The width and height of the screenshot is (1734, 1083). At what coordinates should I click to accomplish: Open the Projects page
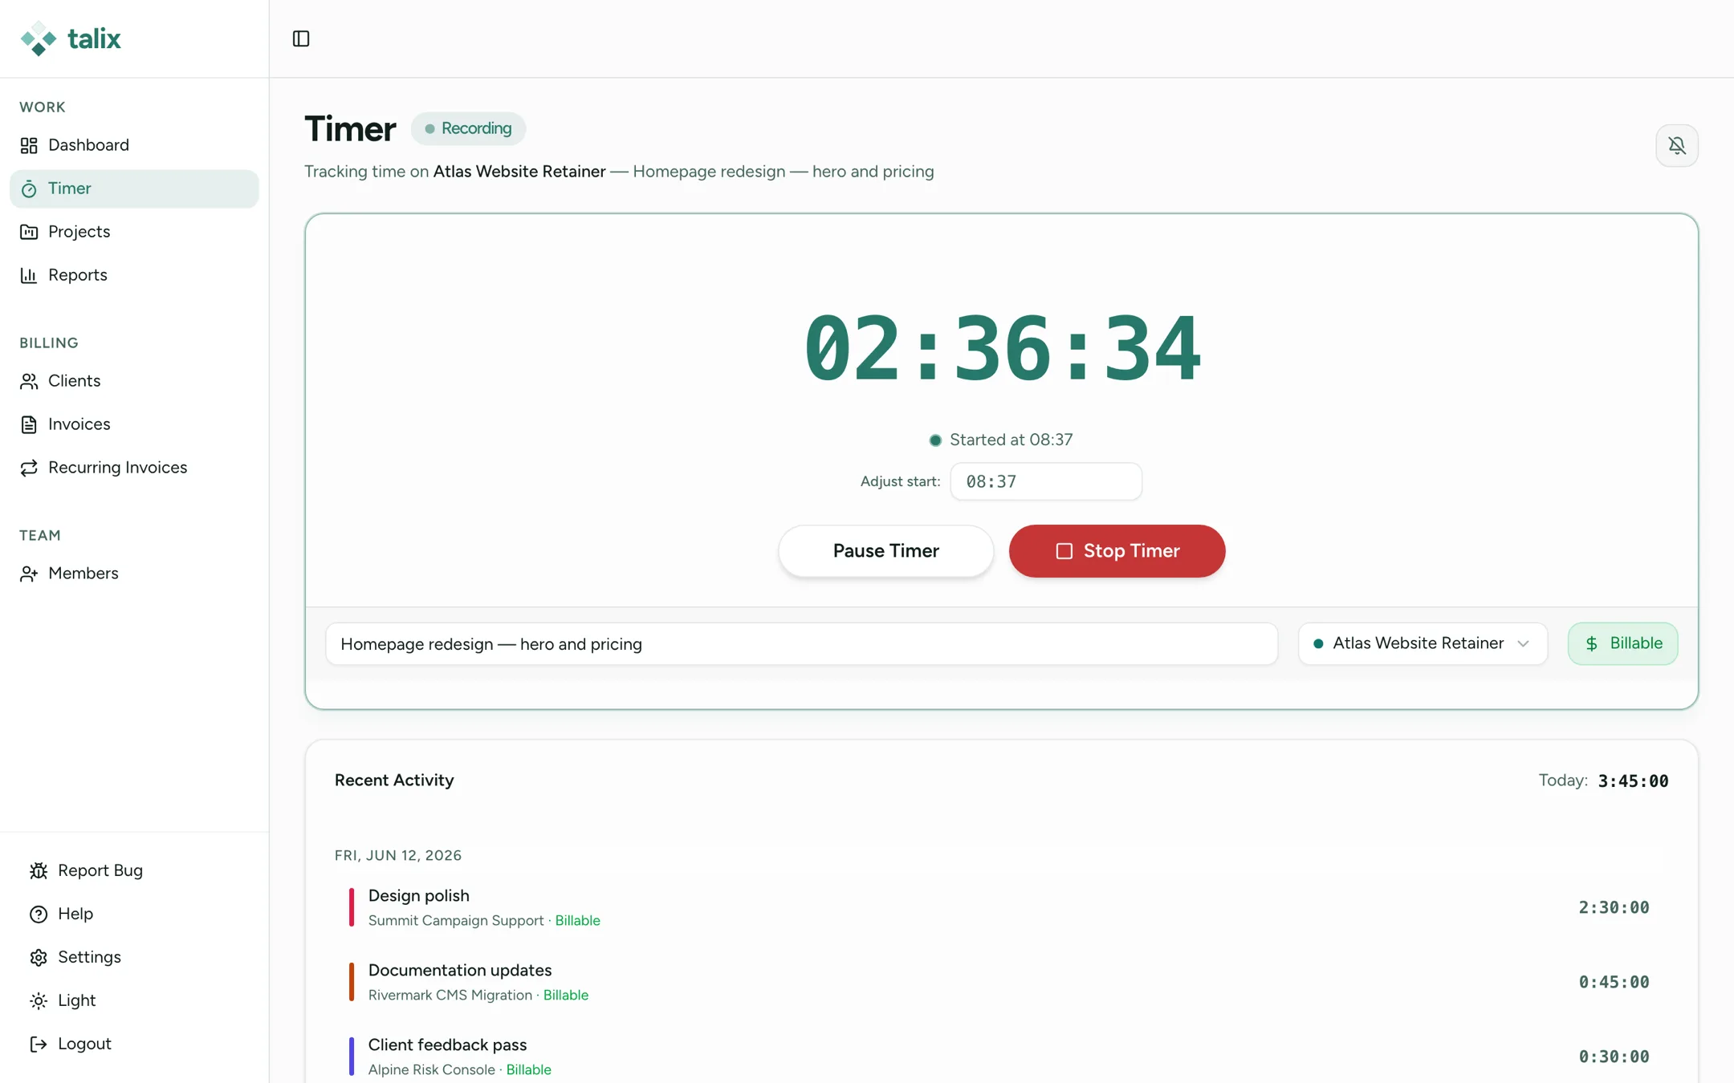tap(134, 232)
